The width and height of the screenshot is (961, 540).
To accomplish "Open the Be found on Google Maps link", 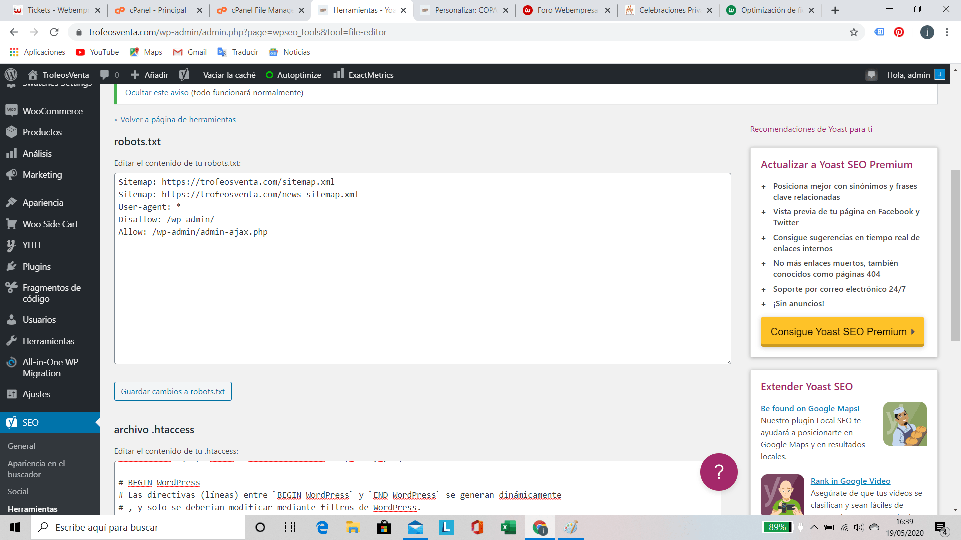I will tap(810, 408).
